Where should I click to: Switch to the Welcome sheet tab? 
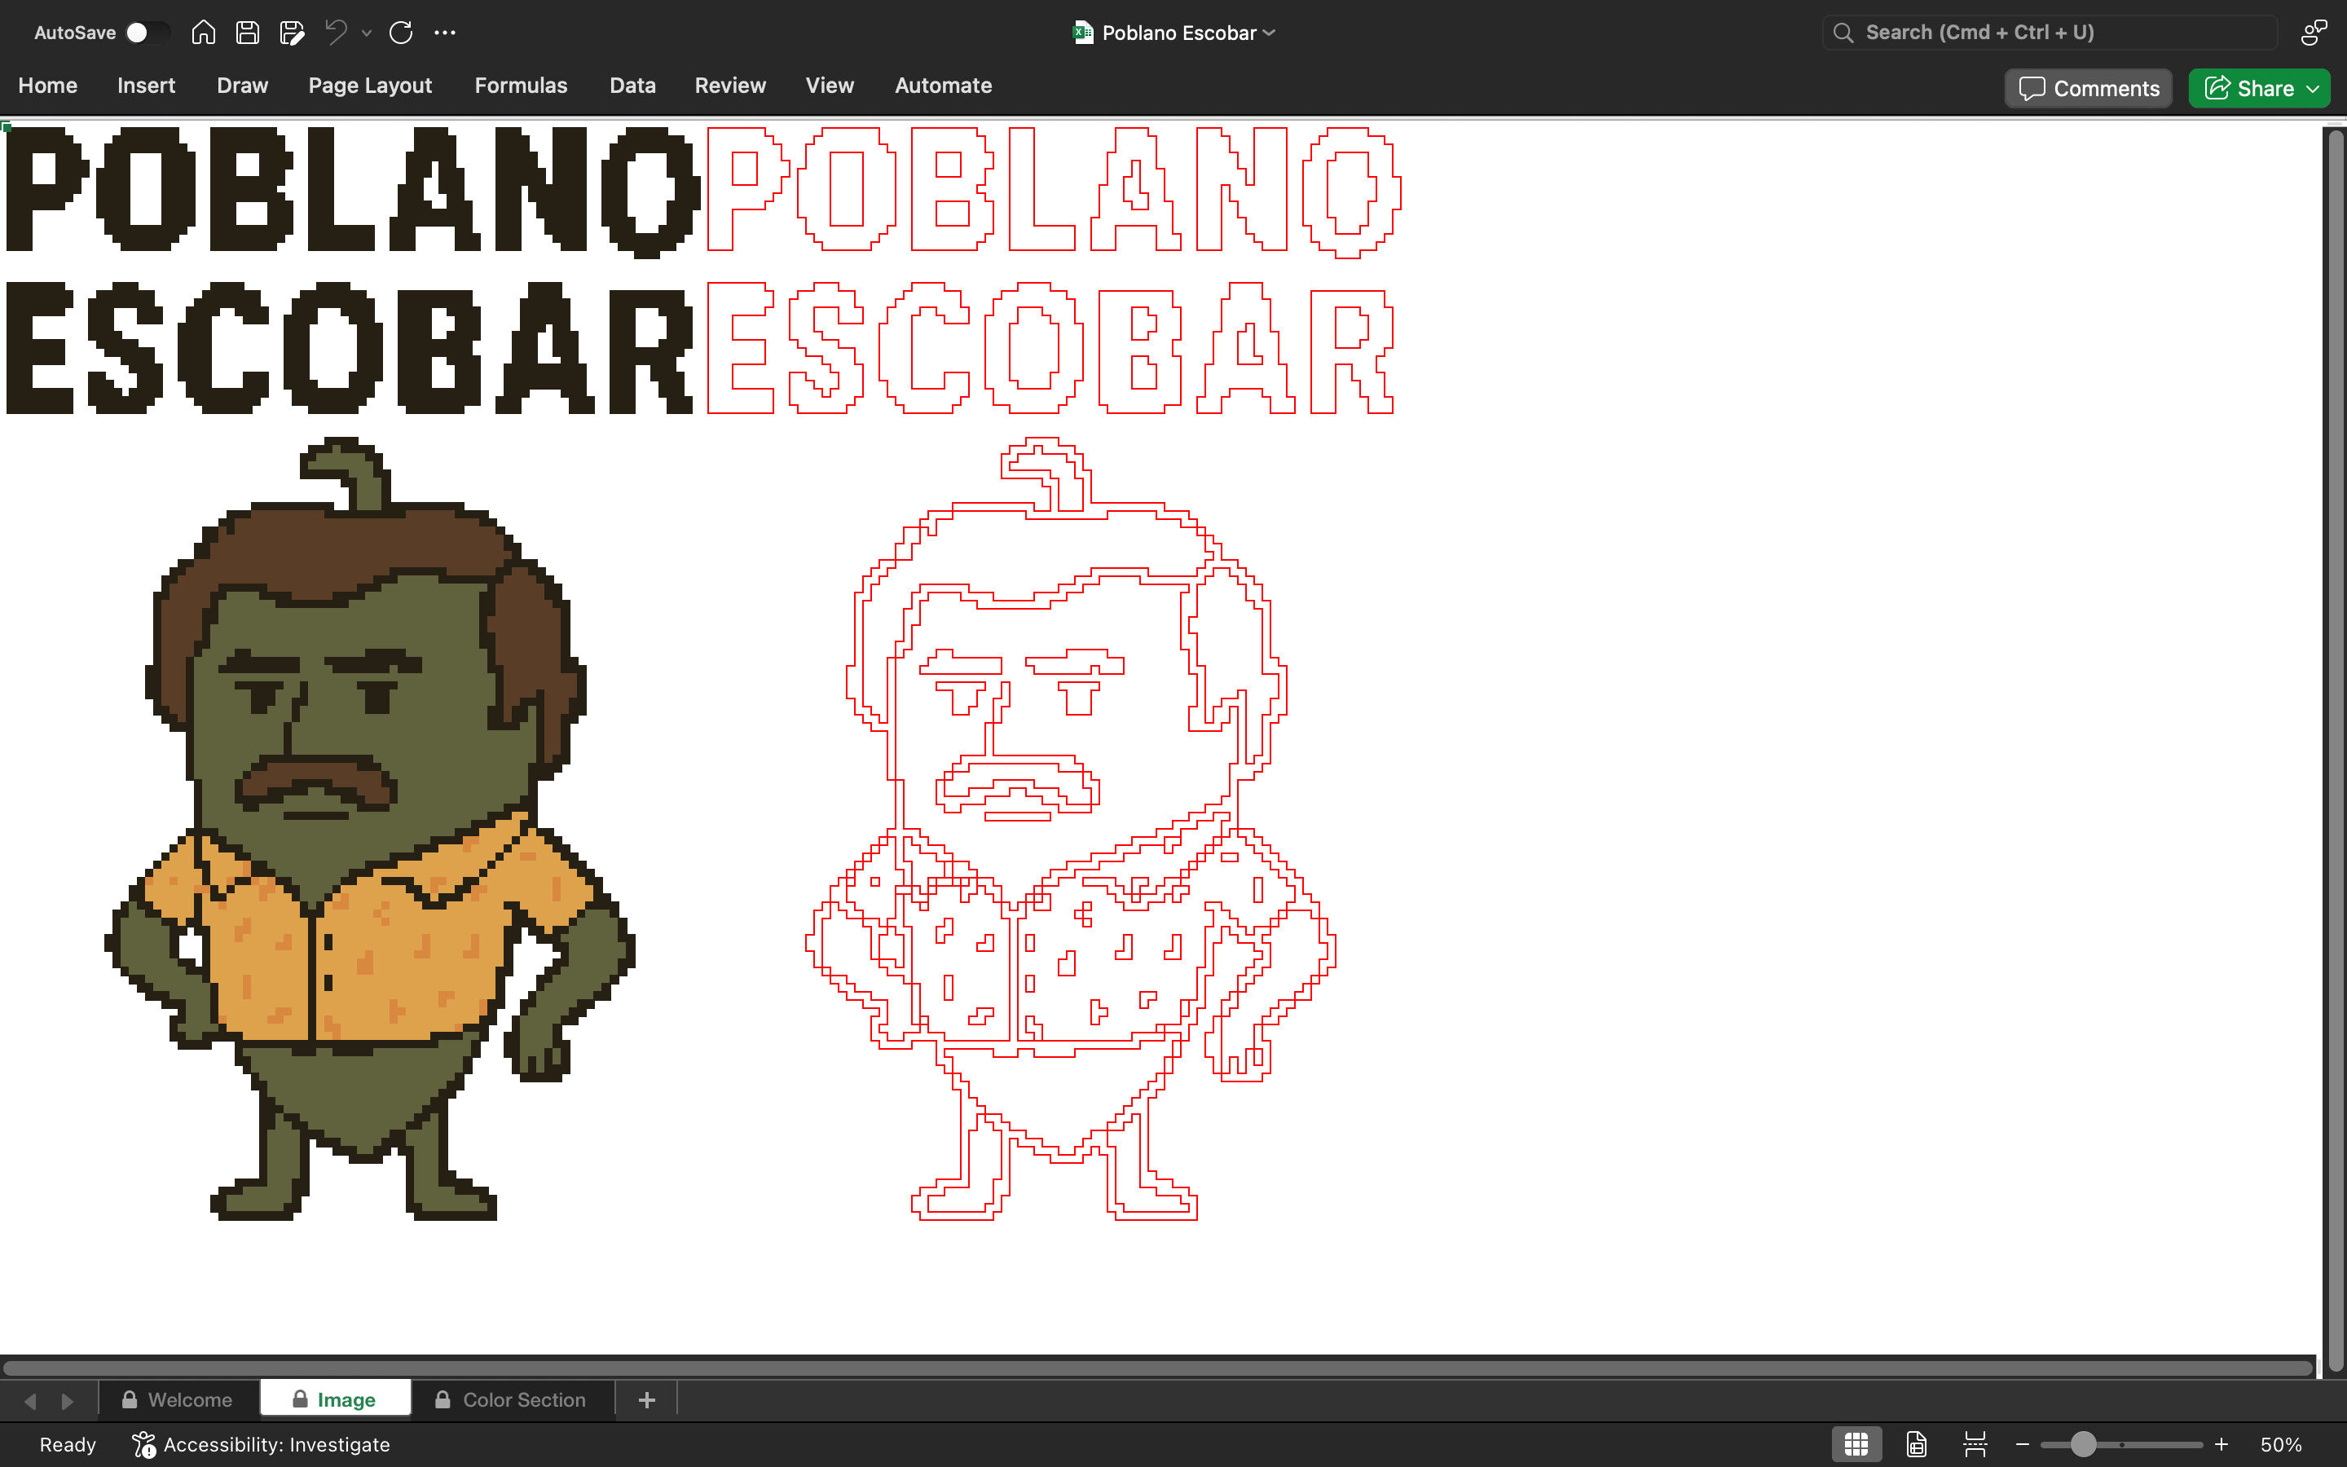(x=178, y=1400)
